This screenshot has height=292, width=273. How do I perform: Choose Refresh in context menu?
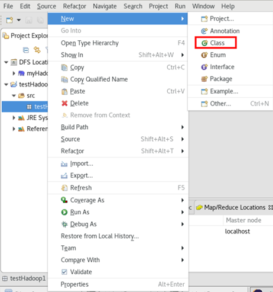[118, 188]
